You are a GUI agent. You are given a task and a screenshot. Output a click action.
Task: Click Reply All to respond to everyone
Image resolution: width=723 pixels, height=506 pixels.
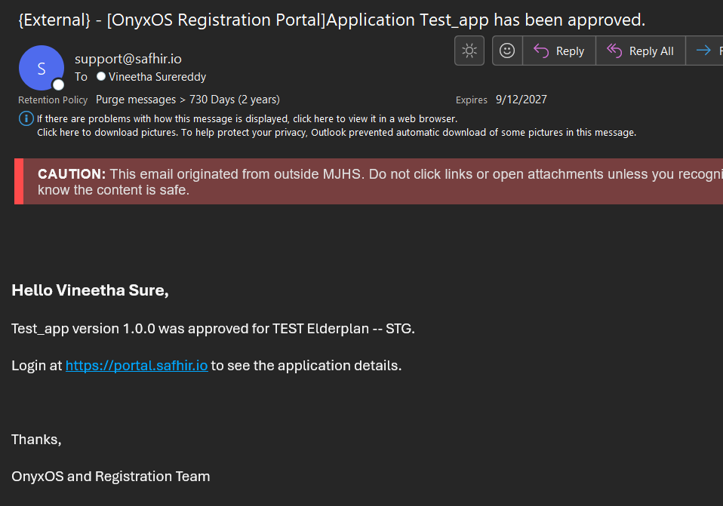[641, 51]
